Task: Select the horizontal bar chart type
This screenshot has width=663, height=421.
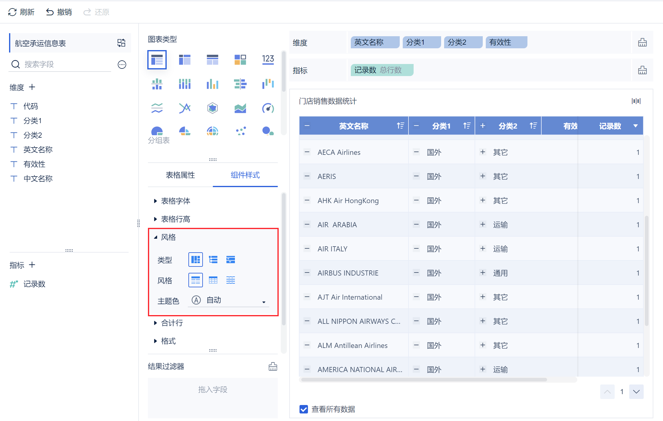Action: tap(240, 84)
